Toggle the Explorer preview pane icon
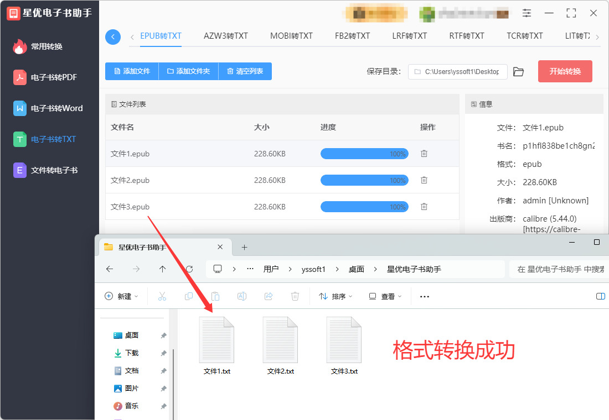 [x=601, y=296]
